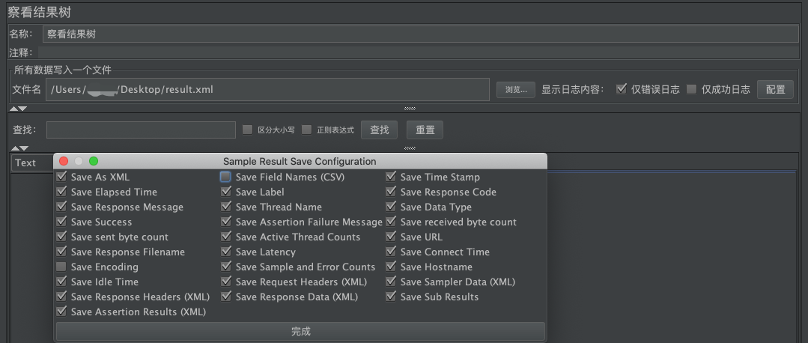Enable the 仅成功日志 checkbox
Viewport: 808px width, 343px height.
[x=691, y=89]
